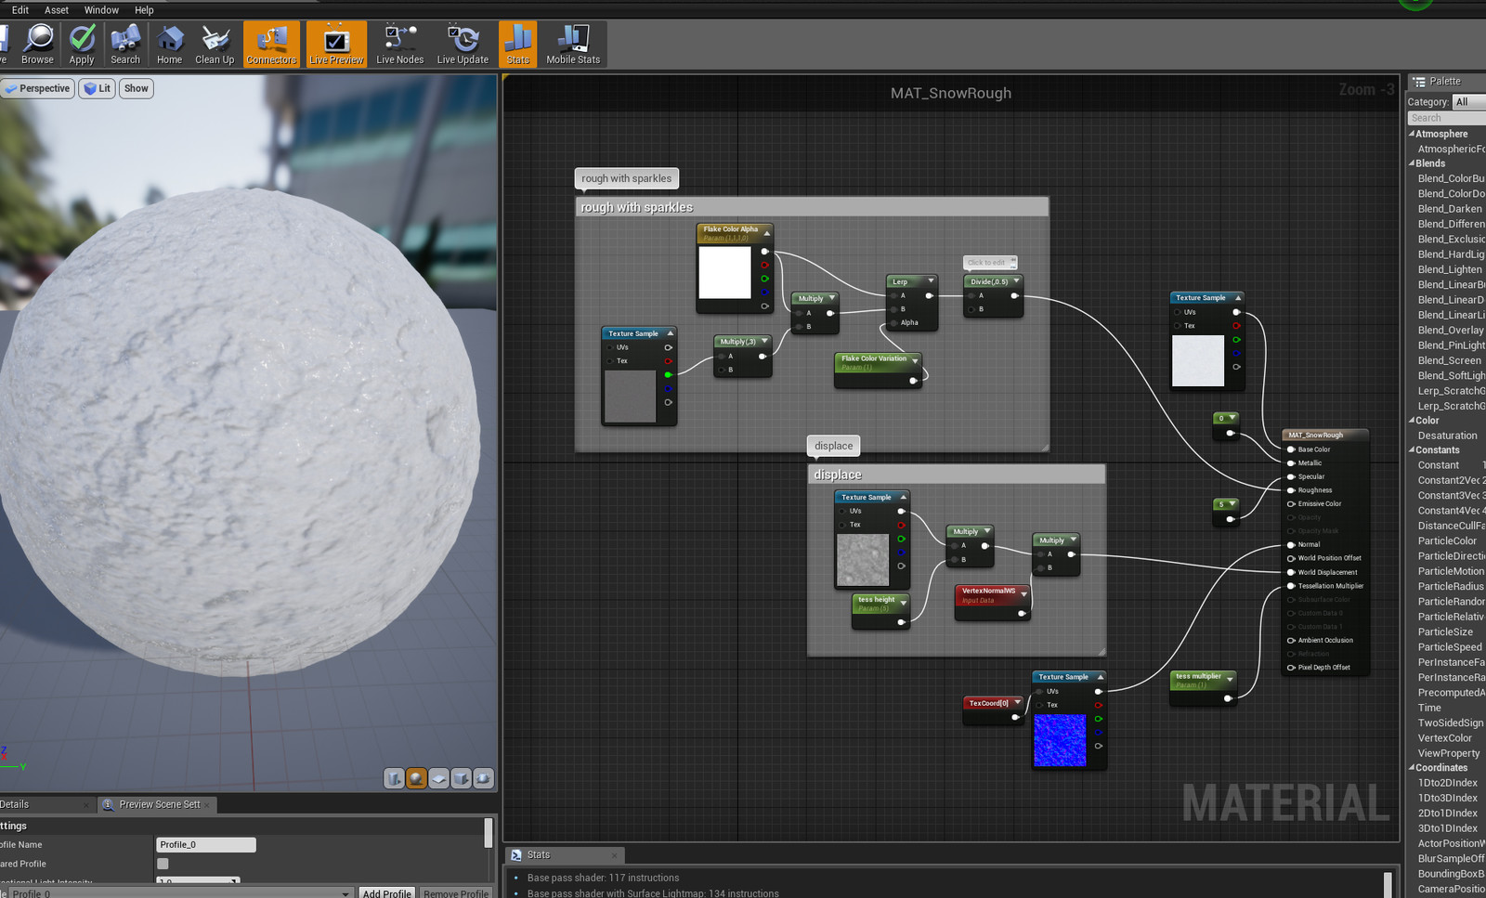1486x898 pixels.
Task: Click the 'Click to edit' comment bubble on Divide
Action: (990, 263)
